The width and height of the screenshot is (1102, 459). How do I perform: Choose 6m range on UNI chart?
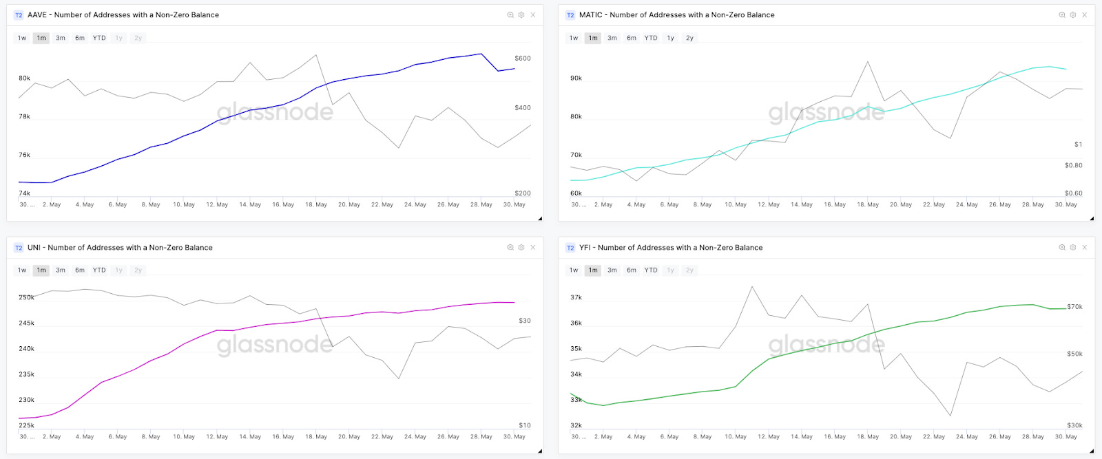pos(80,270)
